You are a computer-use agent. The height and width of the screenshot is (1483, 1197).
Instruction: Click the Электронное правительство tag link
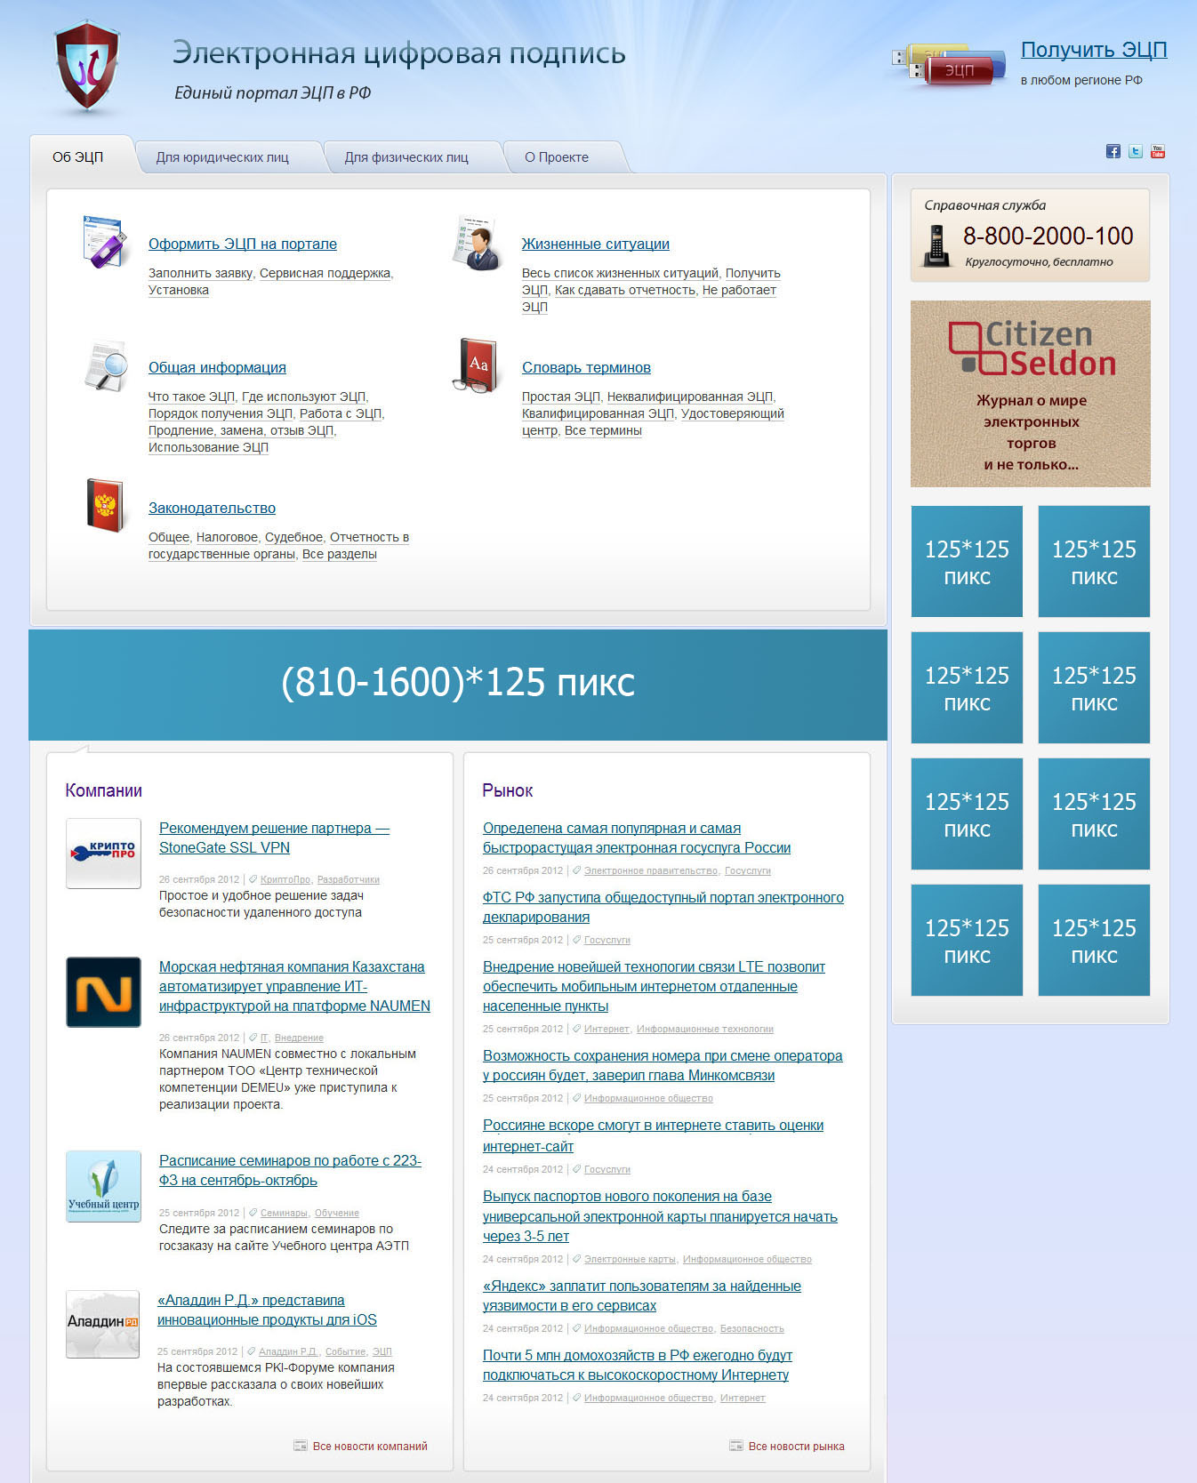coord(651,870)
